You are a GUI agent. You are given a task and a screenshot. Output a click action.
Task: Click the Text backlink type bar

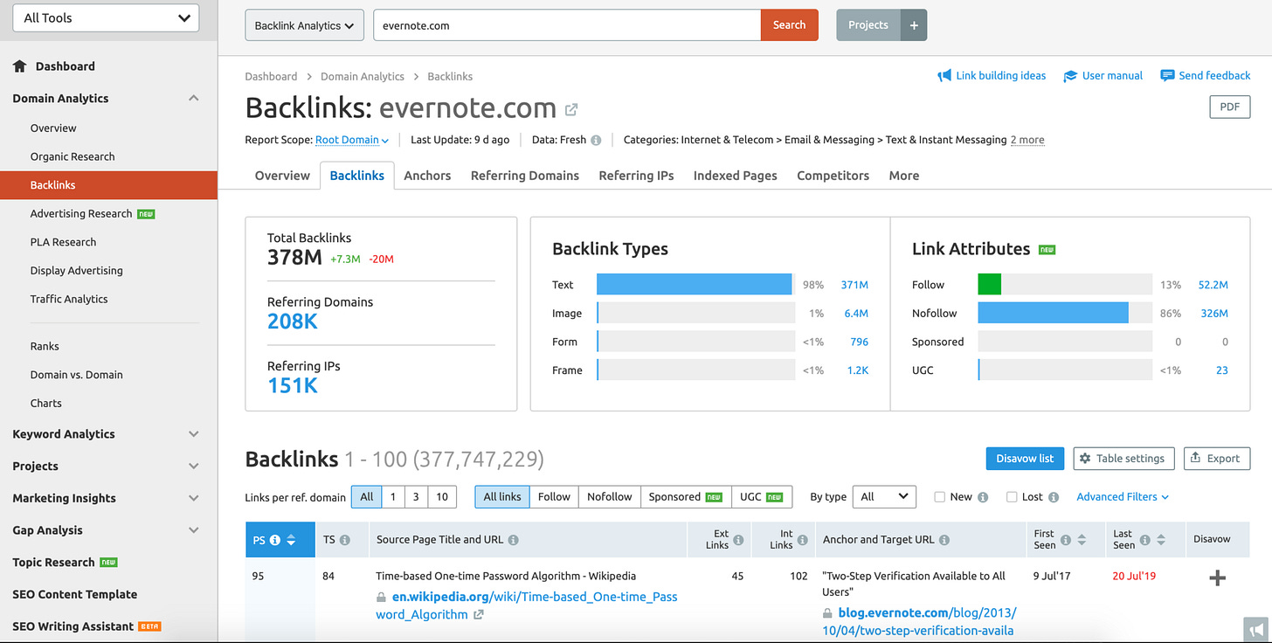click(695, 285)
